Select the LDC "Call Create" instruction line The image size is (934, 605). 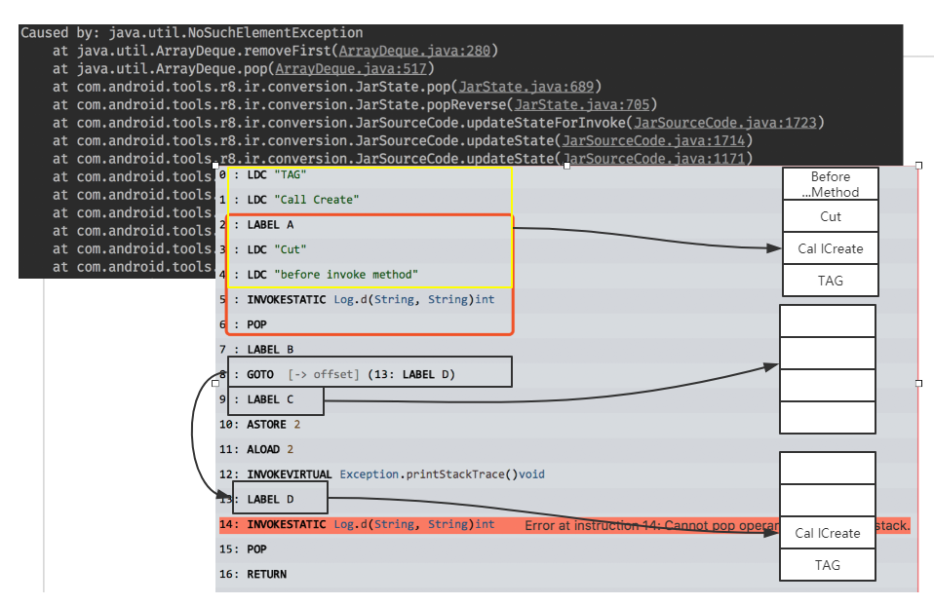[x=303, y=200]
